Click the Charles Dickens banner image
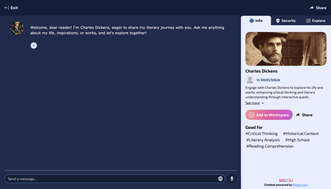The image size is (331, 189). pyautogui.click(x=286, y=49)
